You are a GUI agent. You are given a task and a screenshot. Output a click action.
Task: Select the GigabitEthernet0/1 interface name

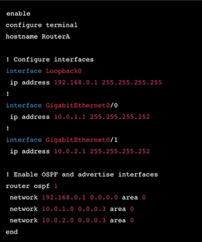pyautogui.click(x=81, y=140)
